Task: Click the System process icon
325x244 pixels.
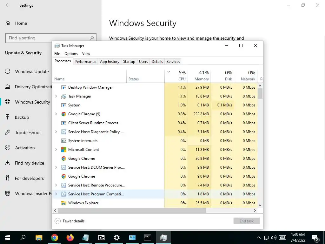Action: (x=63, y=105)
